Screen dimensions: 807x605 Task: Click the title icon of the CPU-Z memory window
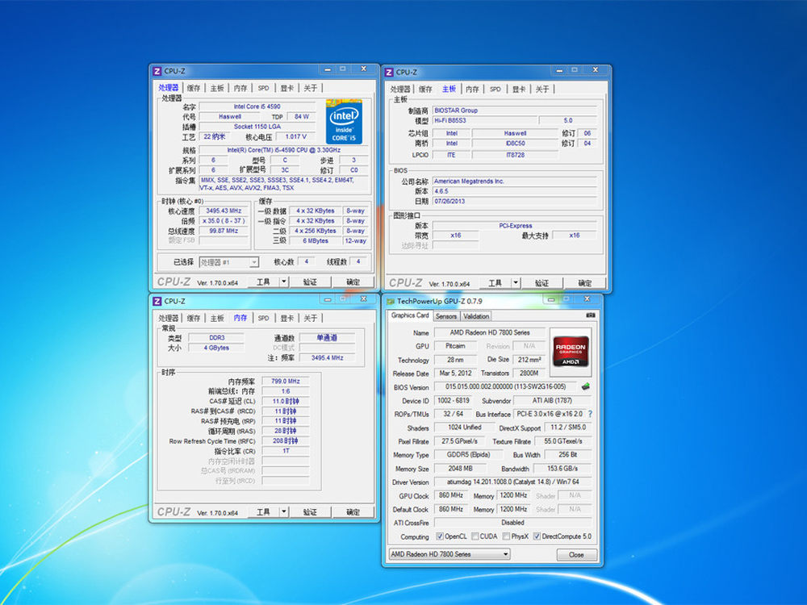(157, 302)
